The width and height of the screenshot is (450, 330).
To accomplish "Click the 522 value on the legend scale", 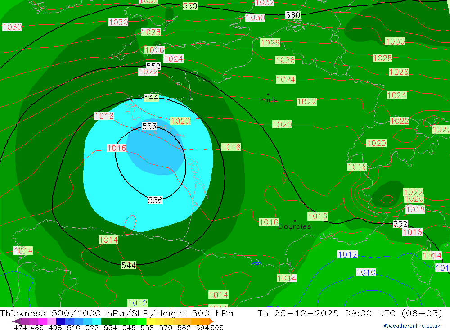I will (92, 327).
